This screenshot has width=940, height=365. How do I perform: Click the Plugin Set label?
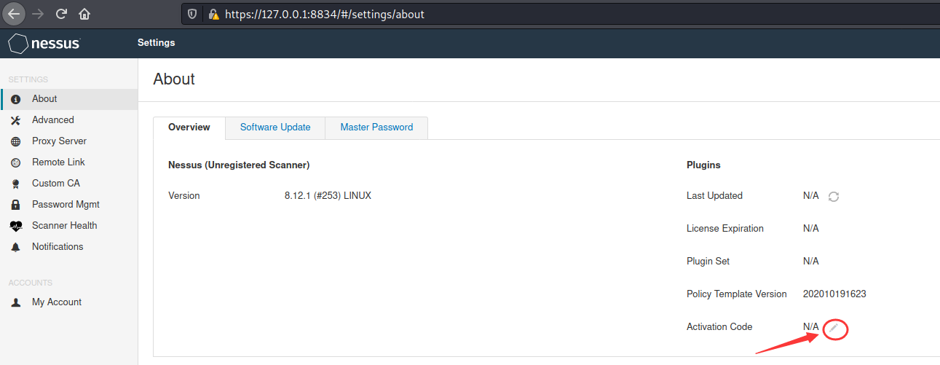(x=708, y=262)
